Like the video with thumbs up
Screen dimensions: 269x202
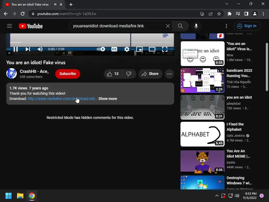coord(113,74)
